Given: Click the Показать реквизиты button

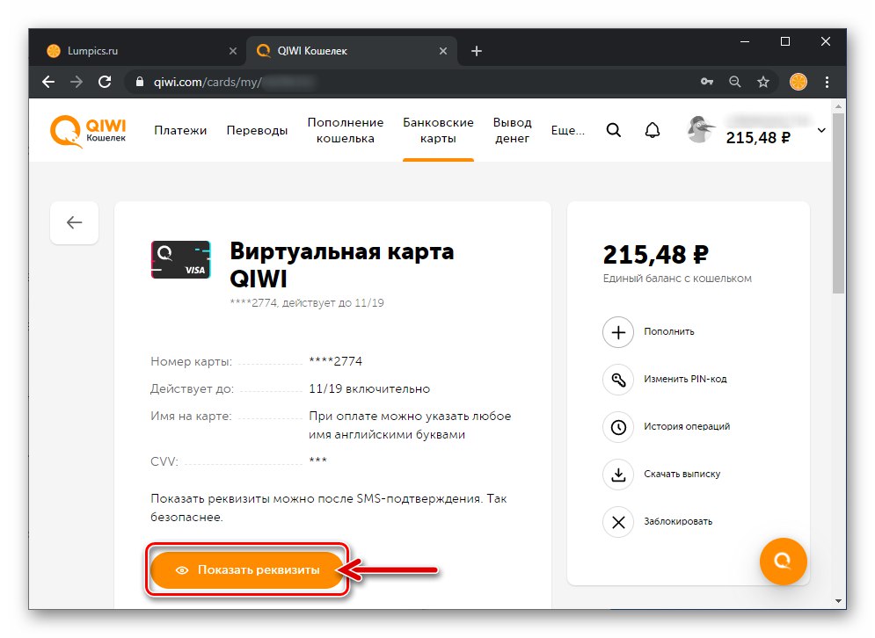Looking at the screenshot, I should click(246, 570).
